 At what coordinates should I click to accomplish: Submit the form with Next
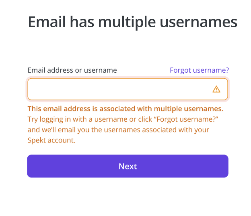pyautogui.click(x=128, y=166)
